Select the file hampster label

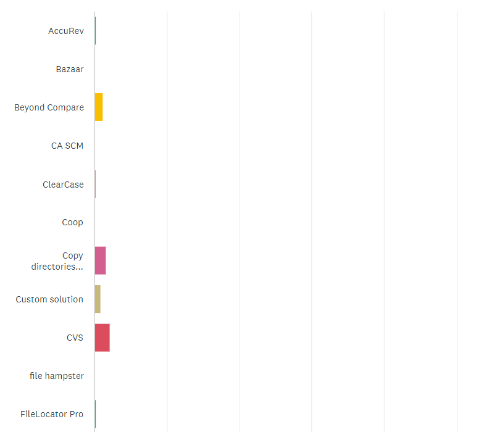[x=57, y=376]
